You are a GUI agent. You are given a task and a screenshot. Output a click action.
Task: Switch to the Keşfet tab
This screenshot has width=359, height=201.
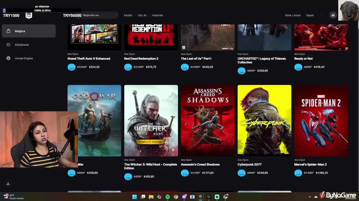coord(128,15)
